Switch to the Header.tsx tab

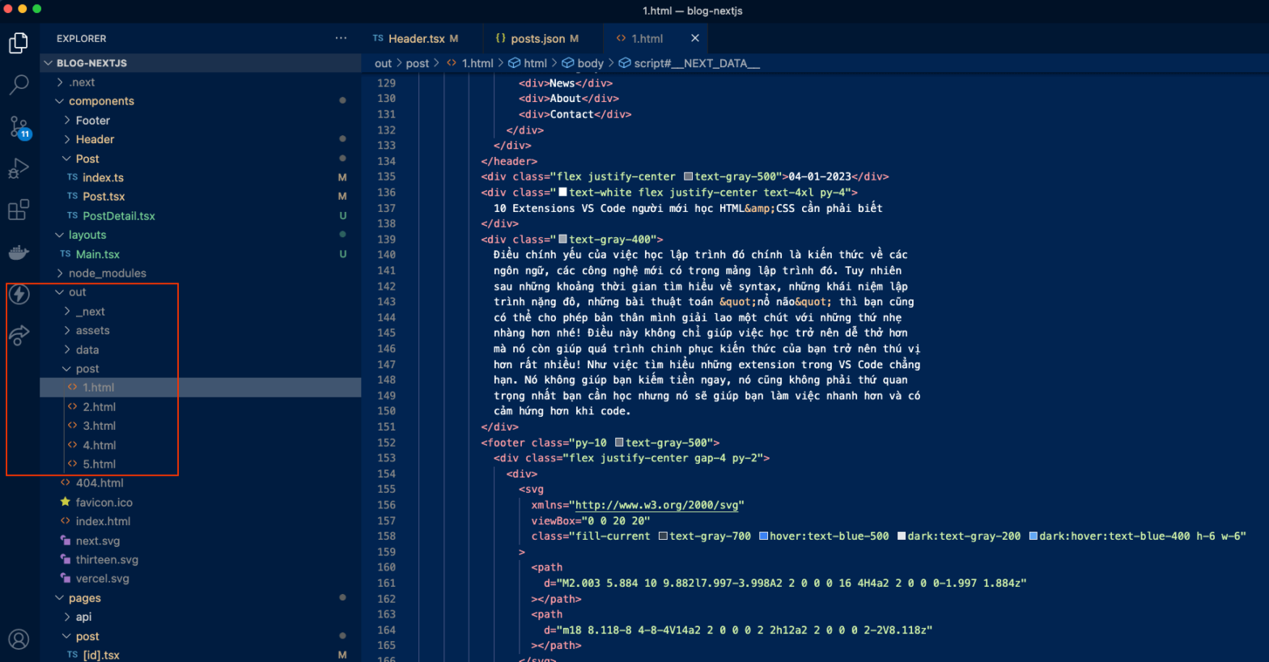416,39
